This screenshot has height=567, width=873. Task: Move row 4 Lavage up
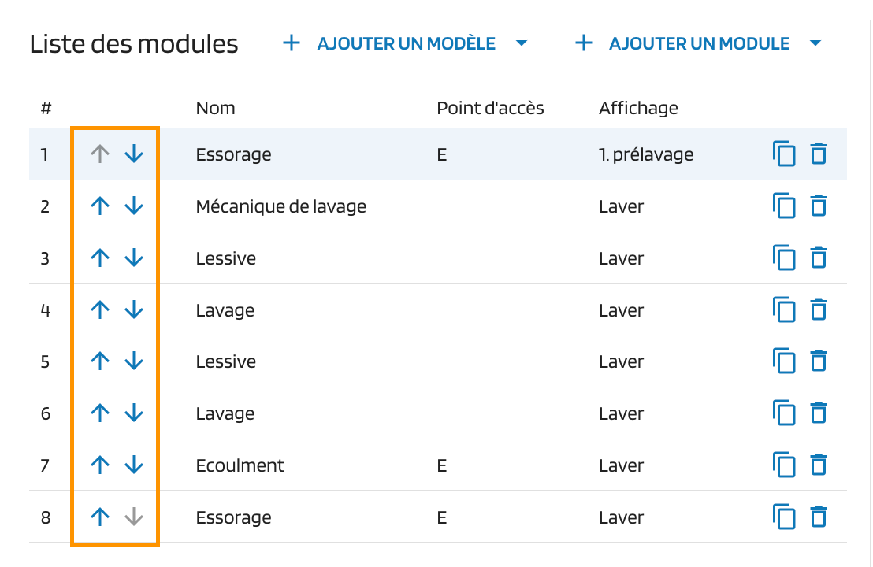click(99, 310)
